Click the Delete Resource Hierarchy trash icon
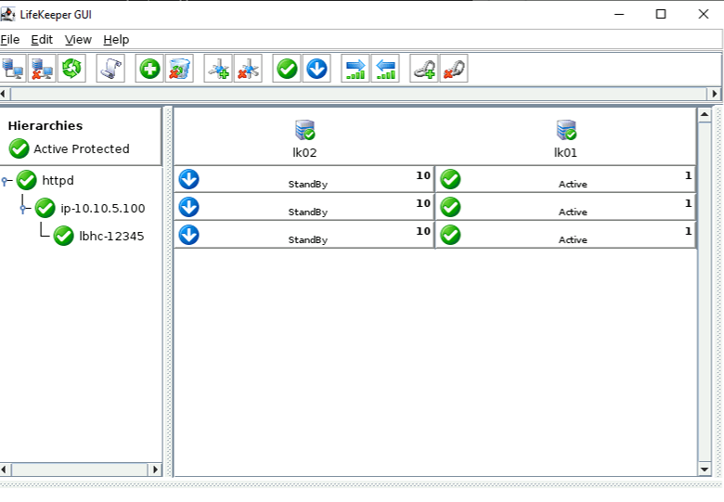 coord(179,69)
